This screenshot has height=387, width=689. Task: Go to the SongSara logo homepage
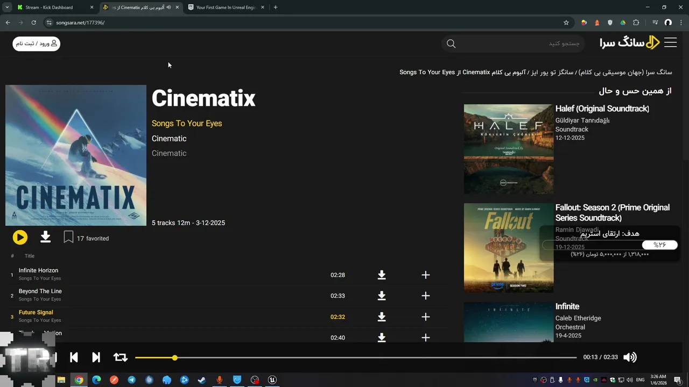(630, 43)
